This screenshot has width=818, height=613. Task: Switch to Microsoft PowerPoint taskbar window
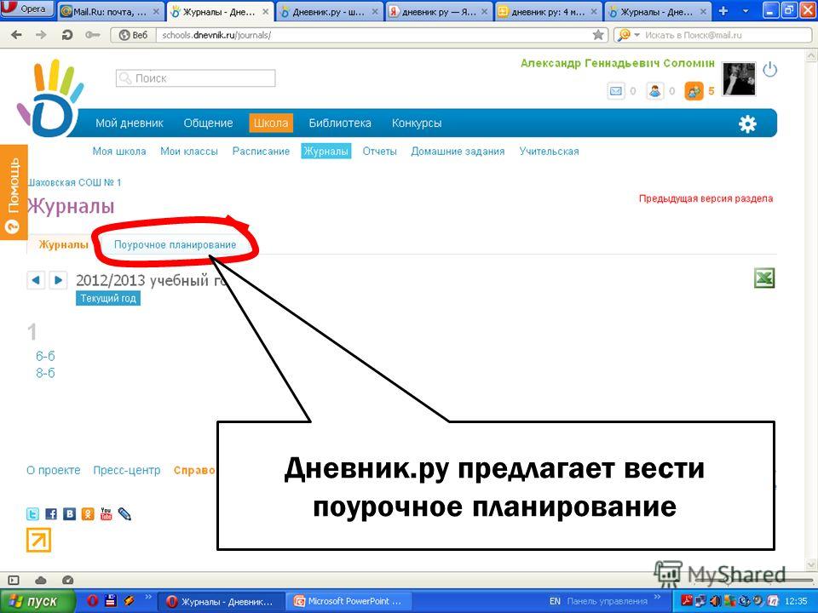pos(349,601)
